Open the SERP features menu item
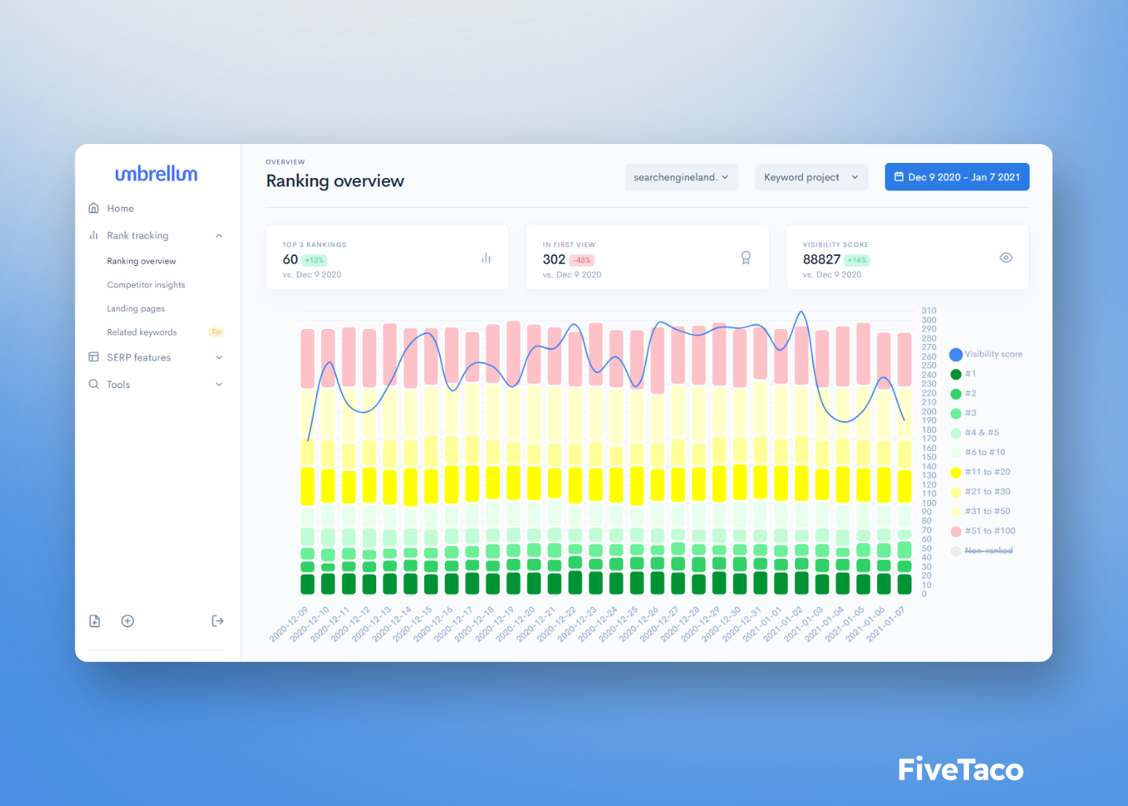The width and height of the screenshot is (1128, 806). [139, 357]
